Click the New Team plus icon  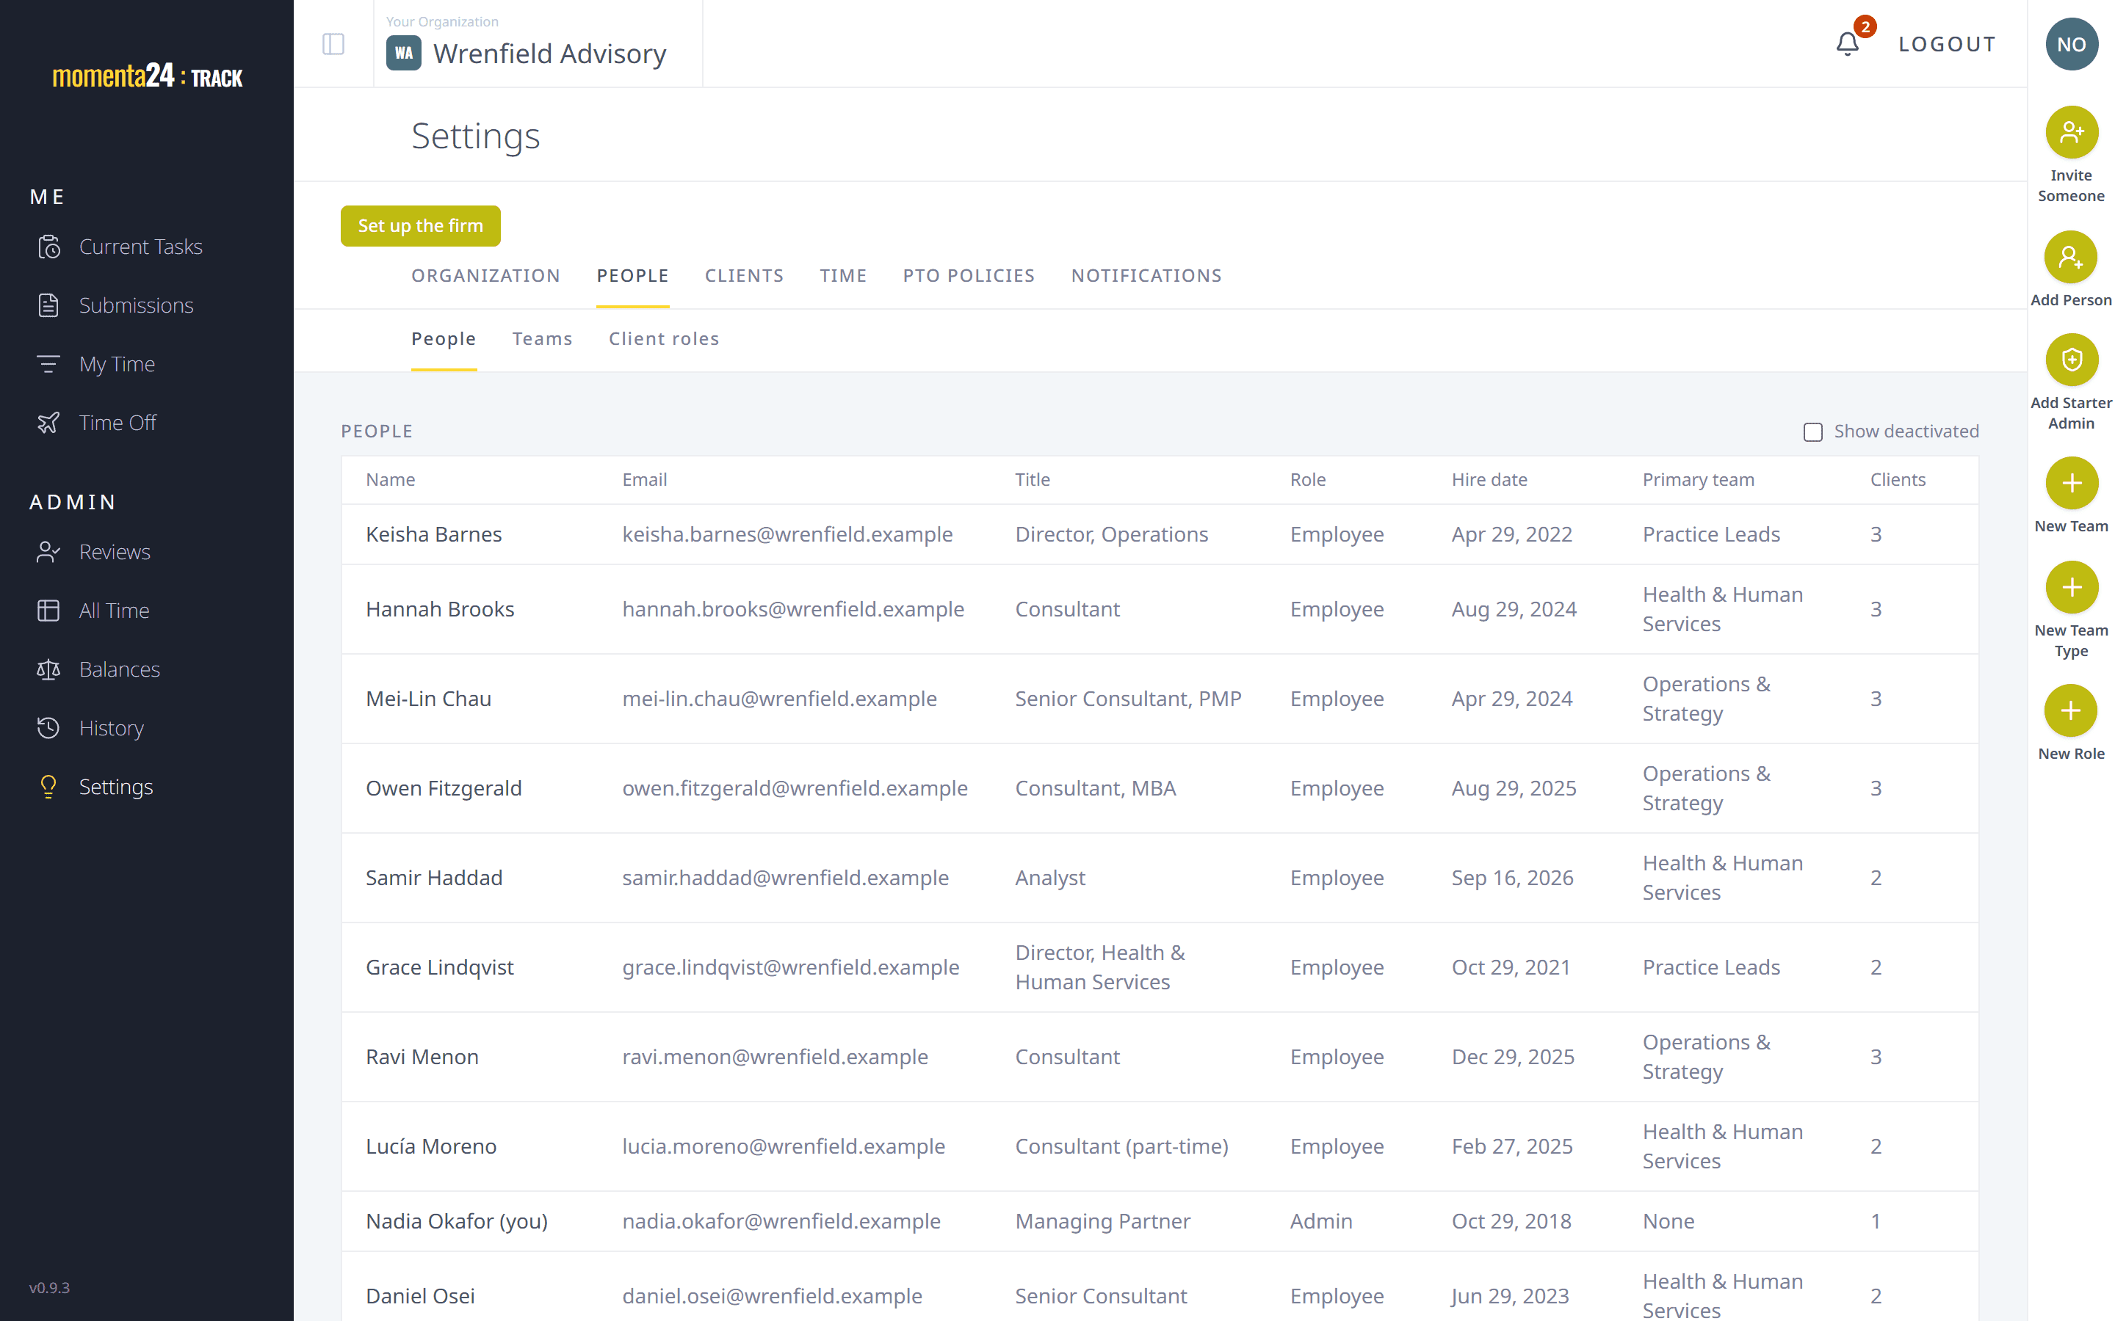coord(2070,483)
